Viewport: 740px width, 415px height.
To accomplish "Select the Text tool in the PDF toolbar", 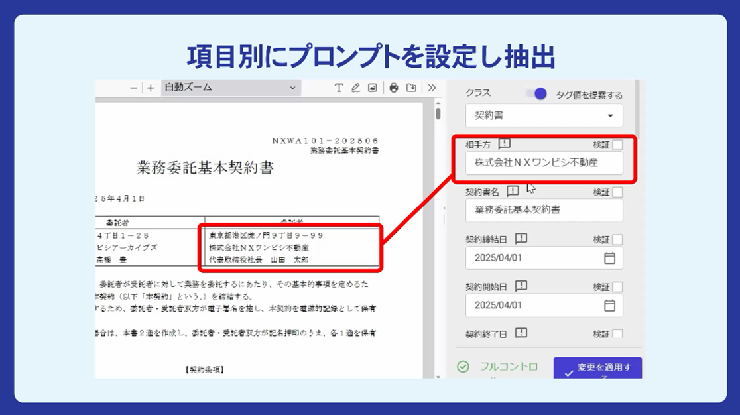I will pos(339,87).
